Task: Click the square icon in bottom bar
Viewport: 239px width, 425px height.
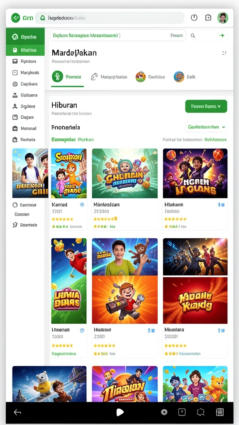Action: pos(182,412)
